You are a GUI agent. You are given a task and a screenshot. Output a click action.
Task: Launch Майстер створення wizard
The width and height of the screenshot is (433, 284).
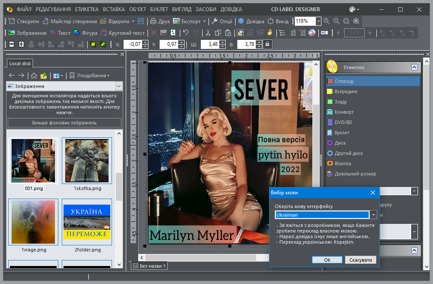[x=70, y=21]
